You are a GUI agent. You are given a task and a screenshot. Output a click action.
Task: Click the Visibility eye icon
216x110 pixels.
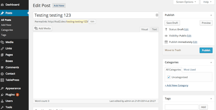[x=166, y=36]
